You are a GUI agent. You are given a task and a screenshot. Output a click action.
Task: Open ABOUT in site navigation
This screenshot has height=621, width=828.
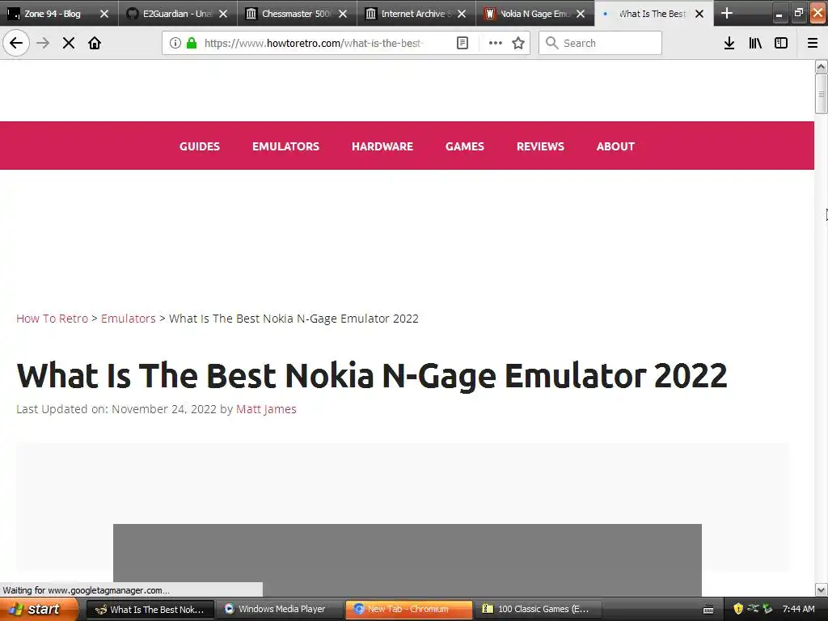point(615,146)
